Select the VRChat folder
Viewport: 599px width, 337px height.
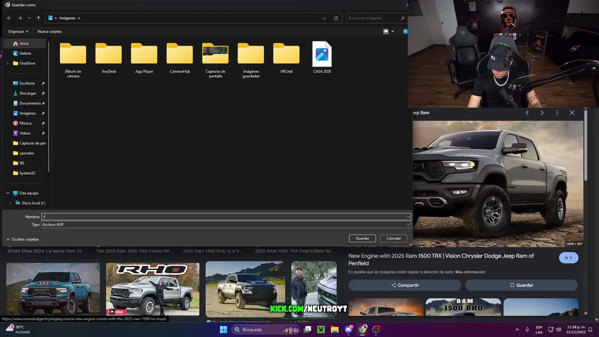point(286,58)
